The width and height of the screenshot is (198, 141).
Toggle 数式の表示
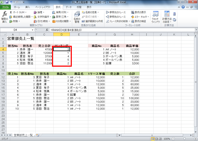[139, 12]
